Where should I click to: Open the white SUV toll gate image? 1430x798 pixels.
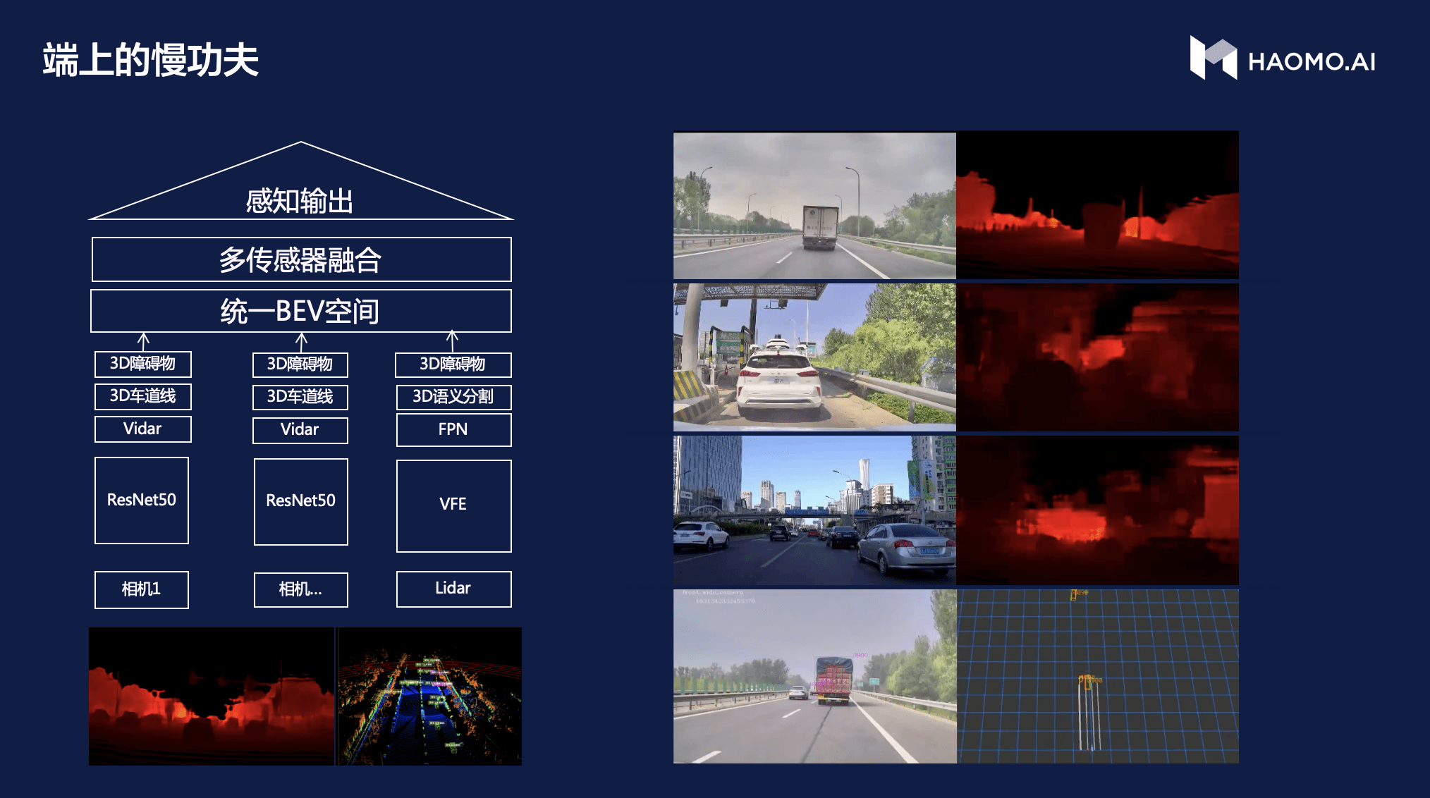814,357
